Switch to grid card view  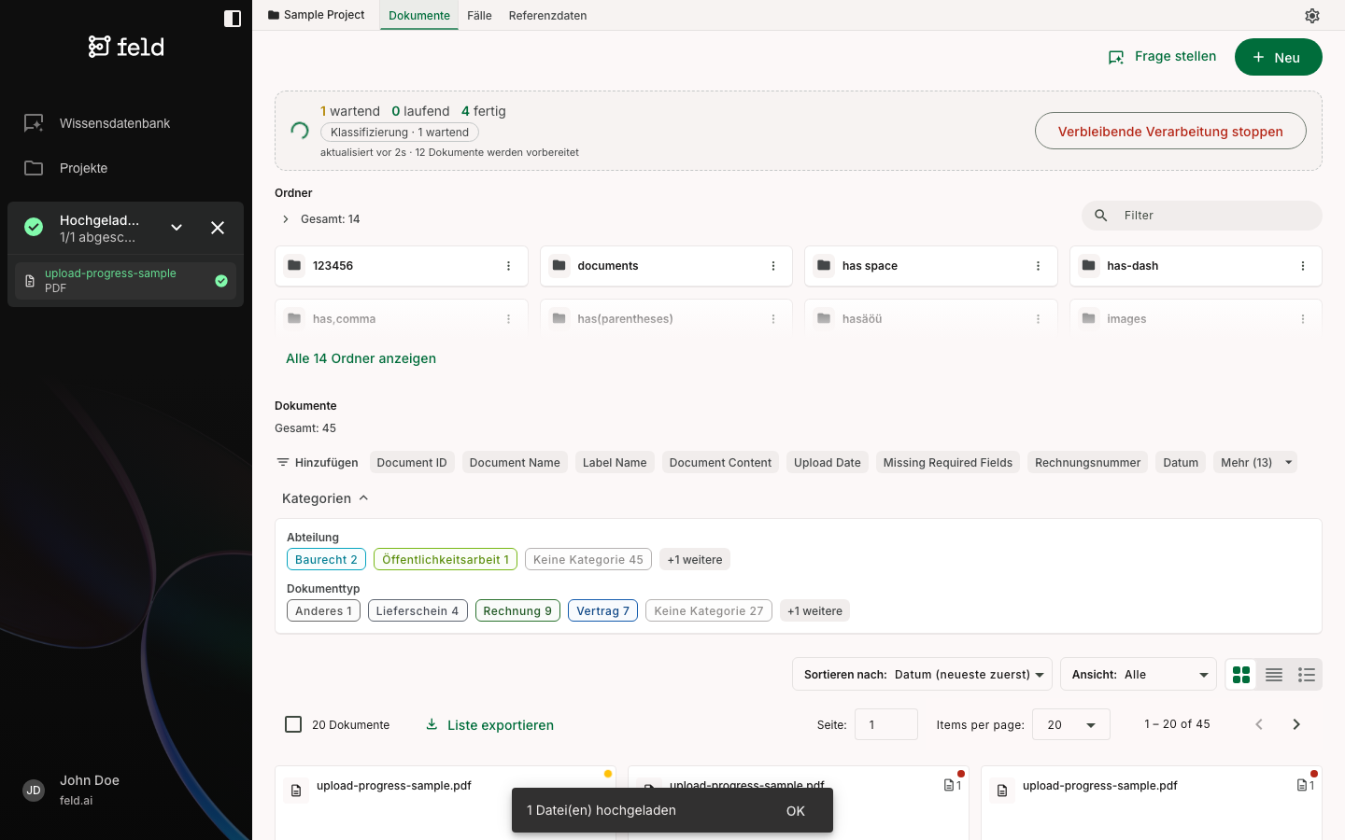click(1241, 675)
